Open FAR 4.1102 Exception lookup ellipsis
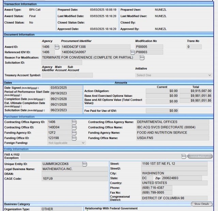The height and width of the screenshot is (211, 218). tap(184, 156)
